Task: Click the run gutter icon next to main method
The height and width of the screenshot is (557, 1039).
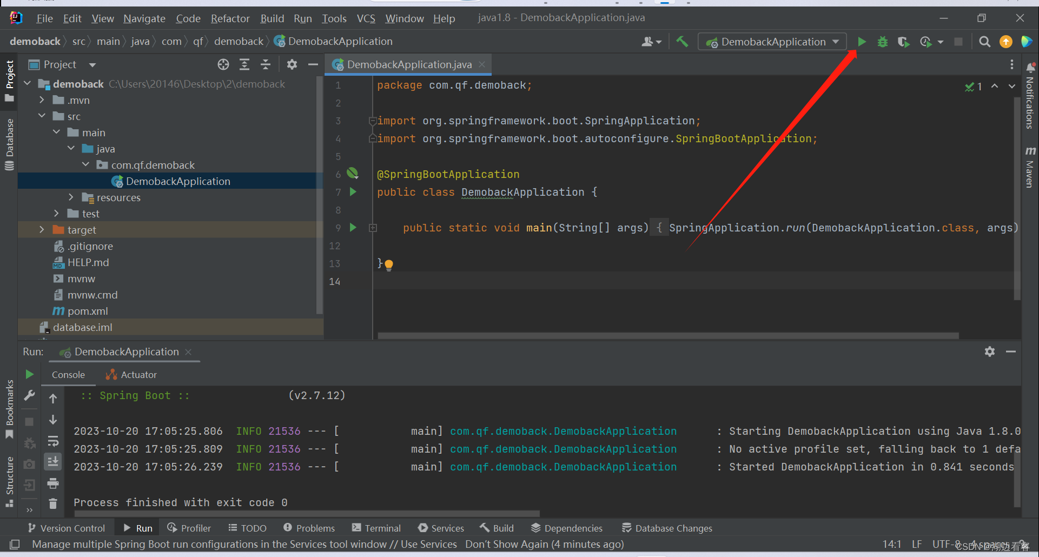Action: (x=353, y=227)
